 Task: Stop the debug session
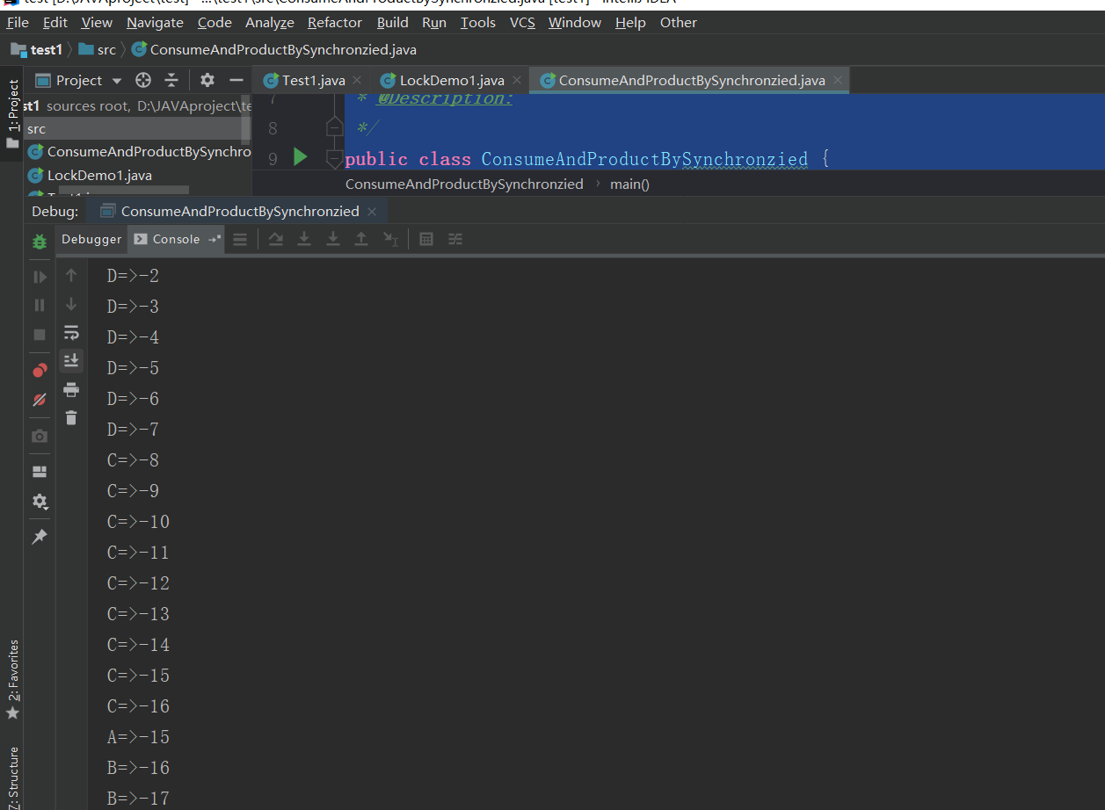[x=40, y=334]
